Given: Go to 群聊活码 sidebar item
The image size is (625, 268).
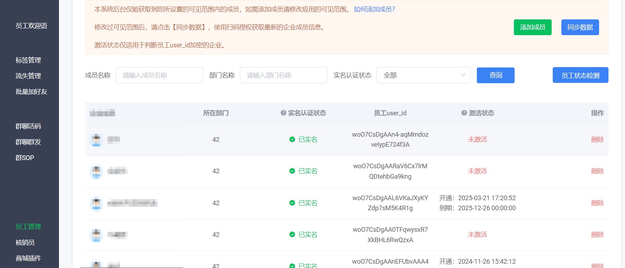Looking at the screenshot, I should [x=28, y=126].
